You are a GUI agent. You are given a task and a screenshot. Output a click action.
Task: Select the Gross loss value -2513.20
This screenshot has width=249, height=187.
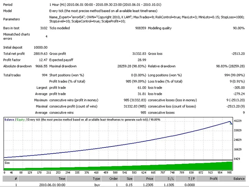pos(238,54)
